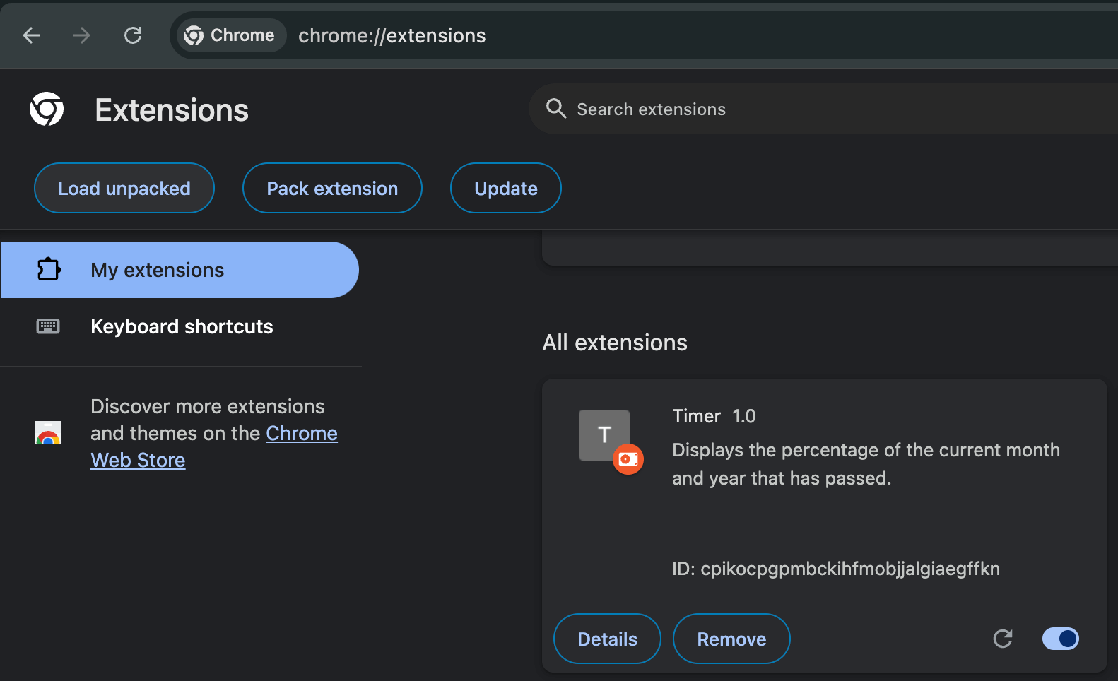The width and height of the screenshot is (1118, 681).
Task: Click the puzzle icon next to My extensions
Action: coord(48,270)
